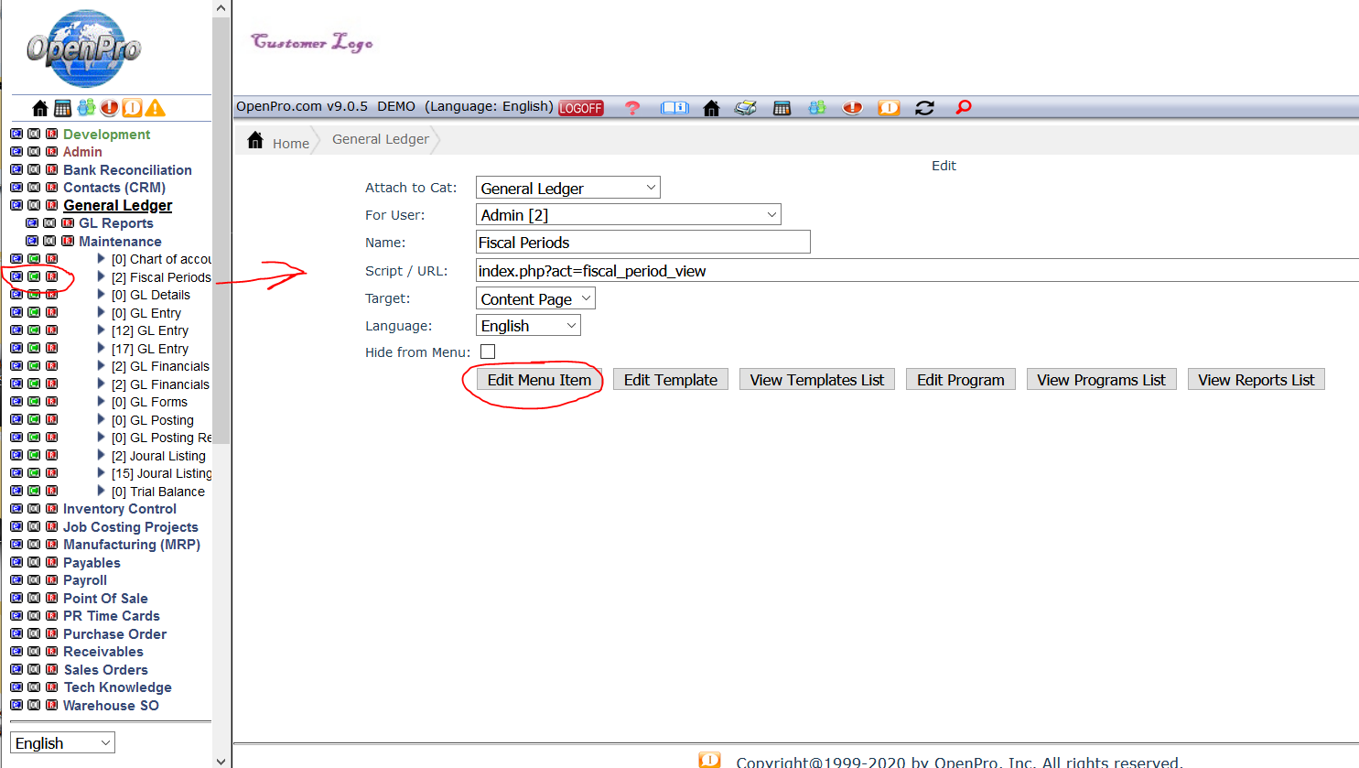Click the printer icon in top toolbar
This screenshot has height=768, width=1359.
coord(746,108)
